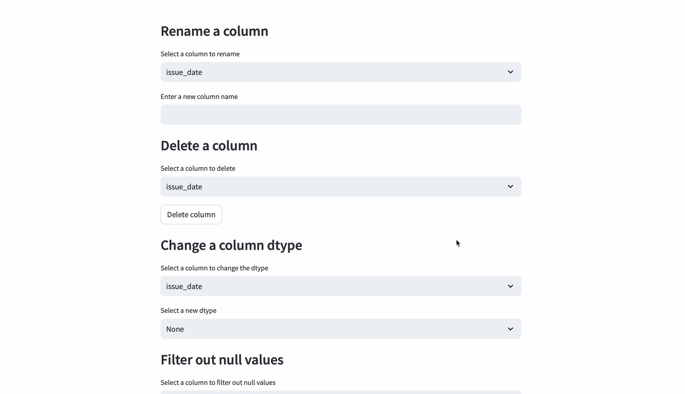Click the chevron on the new dtype selector
The image size is (685, 394).
tap(510, 329)
